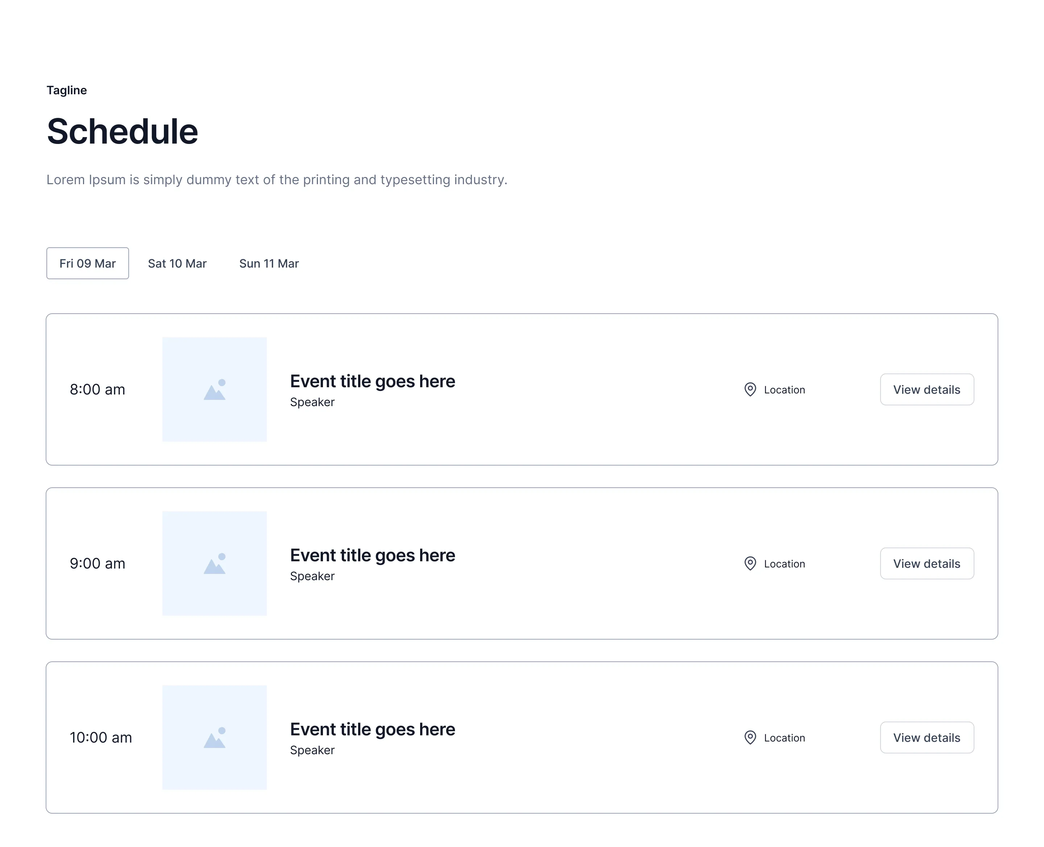Viewport: 1044px width, 847px height.
Task: View details for the 9:00 am event
Action: [x=927, y=563]
